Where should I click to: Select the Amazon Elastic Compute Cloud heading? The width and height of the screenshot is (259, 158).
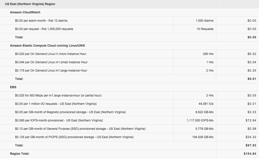[47, 46]
